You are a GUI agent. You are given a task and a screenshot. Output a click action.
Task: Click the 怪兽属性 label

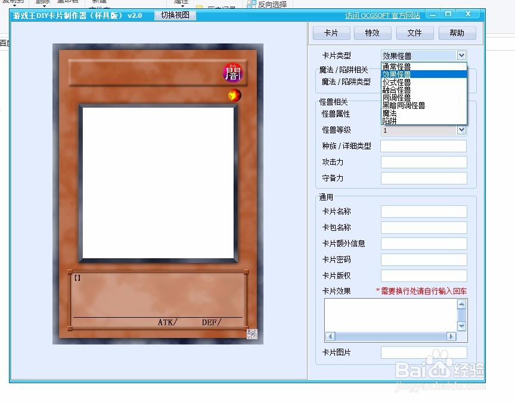tap(336, 114)
